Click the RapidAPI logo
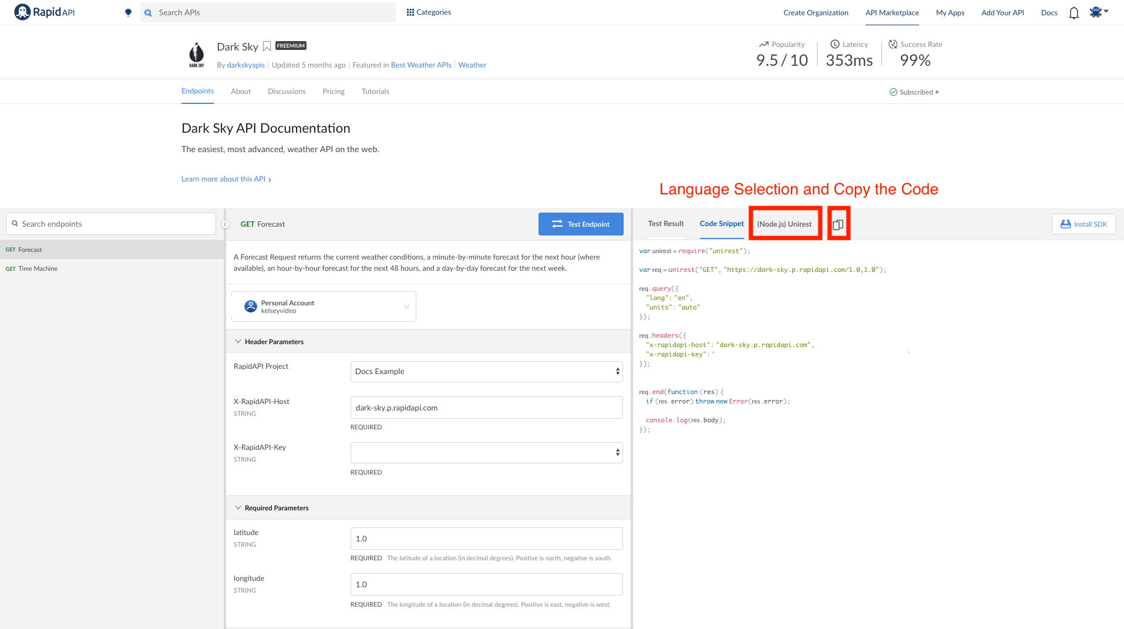The height and width of the screenshot is (629, 1124). pos(45,12)
